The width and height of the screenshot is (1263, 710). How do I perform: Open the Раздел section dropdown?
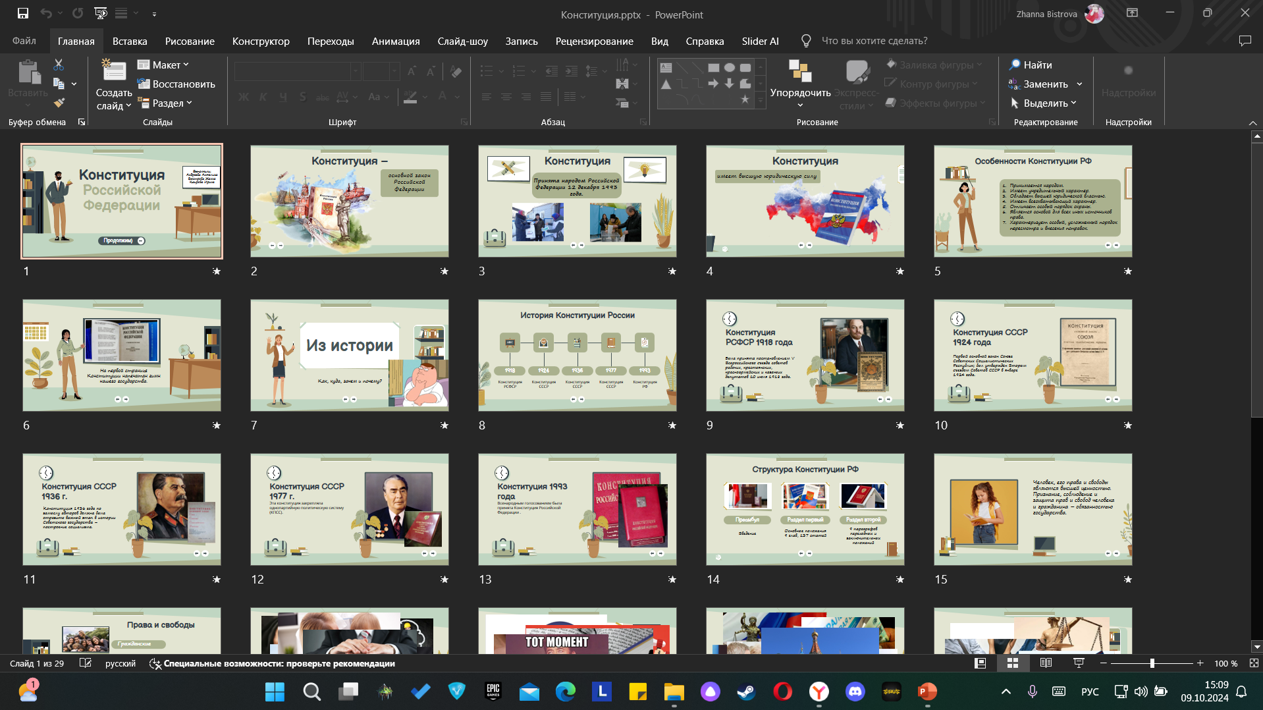click(165, 103)
